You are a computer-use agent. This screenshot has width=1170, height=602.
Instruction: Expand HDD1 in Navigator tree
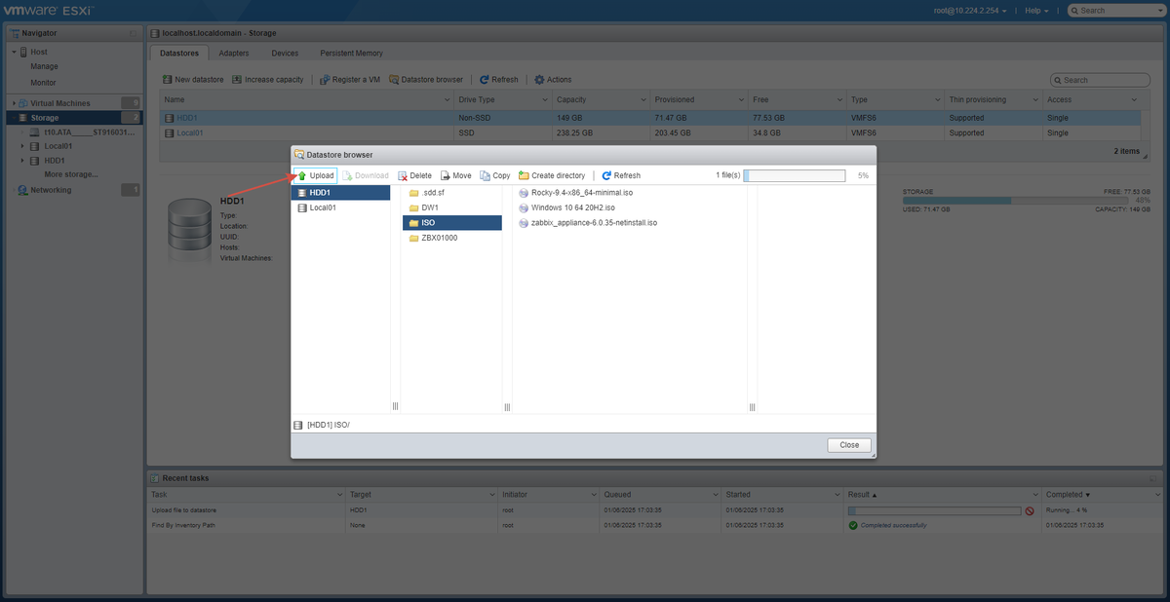coord(22,161)
